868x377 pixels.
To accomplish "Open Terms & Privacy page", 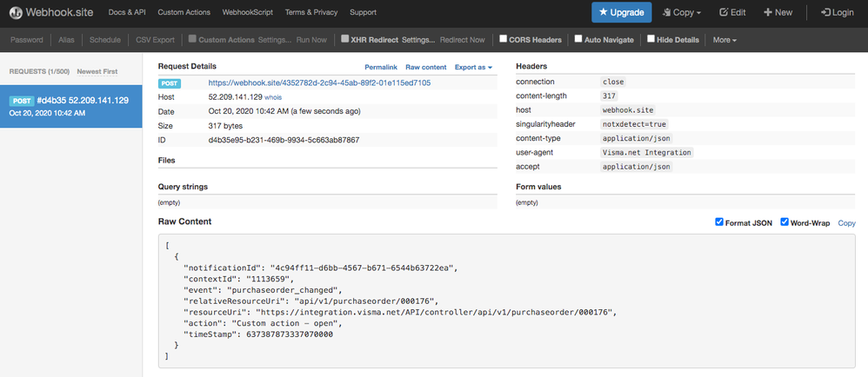I will pyautogui.click(x=311, y=12).
